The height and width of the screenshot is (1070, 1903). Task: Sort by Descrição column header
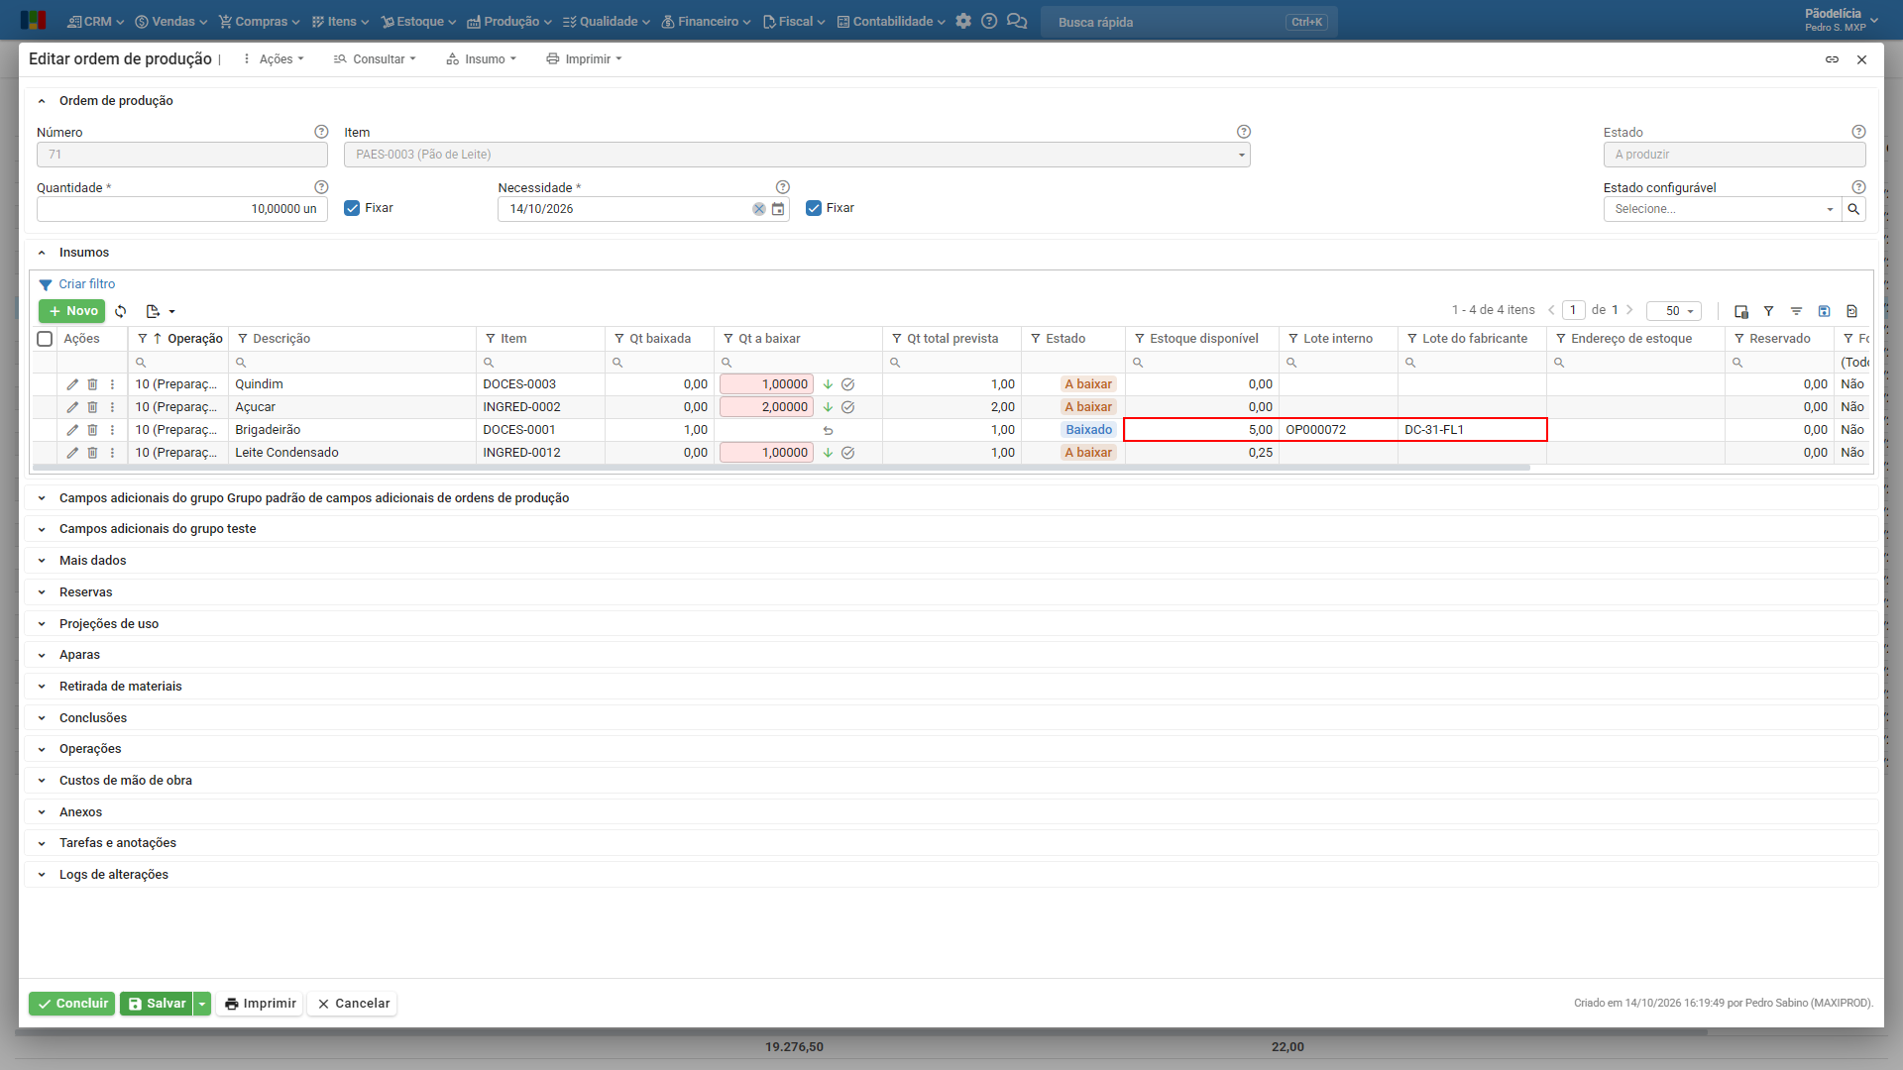[x=281, y=339]
